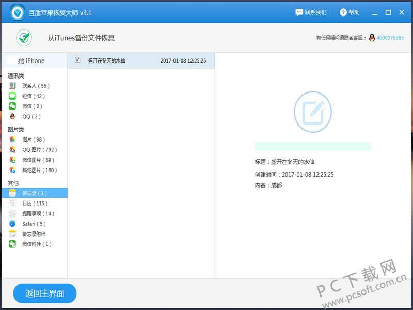
Task: Click the pale green bar in preview
Action: tap(313, 146)
